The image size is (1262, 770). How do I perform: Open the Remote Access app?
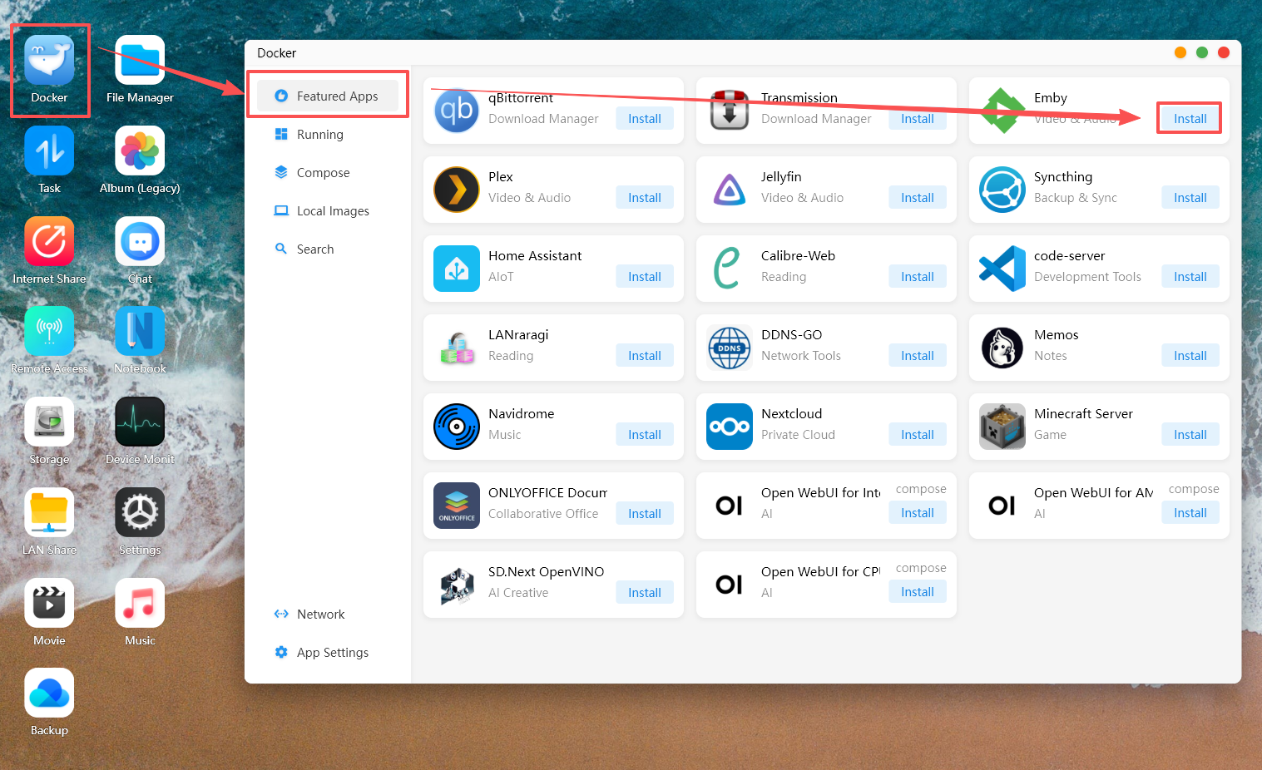[x=49, y=331]
